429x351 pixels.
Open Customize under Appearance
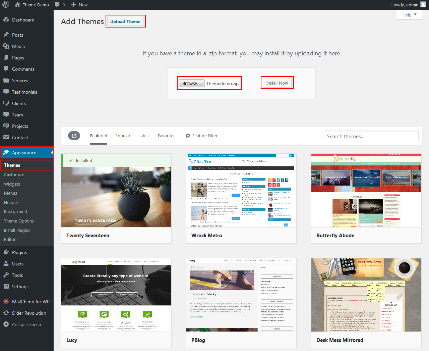pos(14,175)
